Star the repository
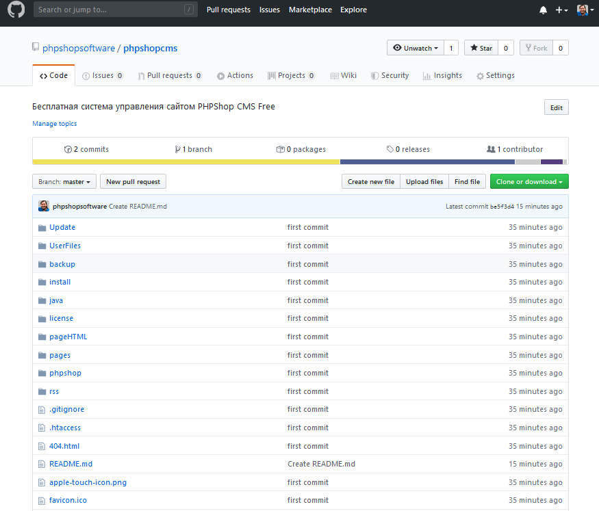Image resolution: width=599 pixels, height=511 pixels. [x=481, y=48]
